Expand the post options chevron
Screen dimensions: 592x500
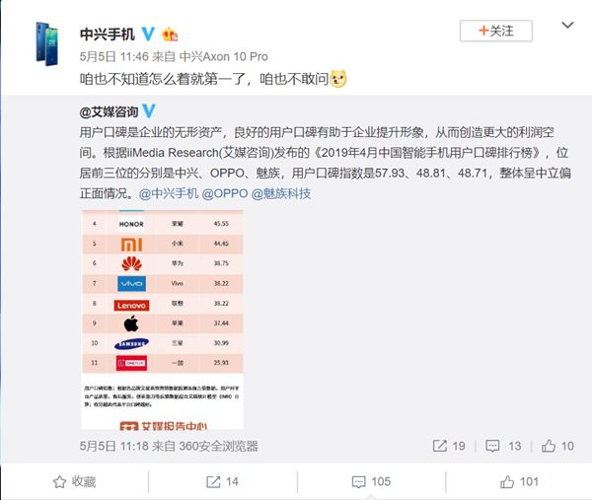tap(567, 26)
